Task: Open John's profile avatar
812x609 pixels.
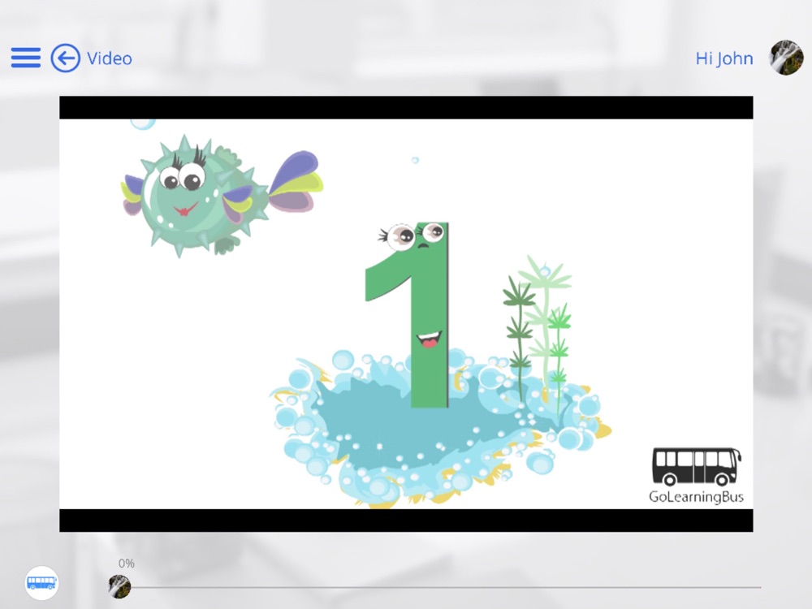Action: pos(786,58)
